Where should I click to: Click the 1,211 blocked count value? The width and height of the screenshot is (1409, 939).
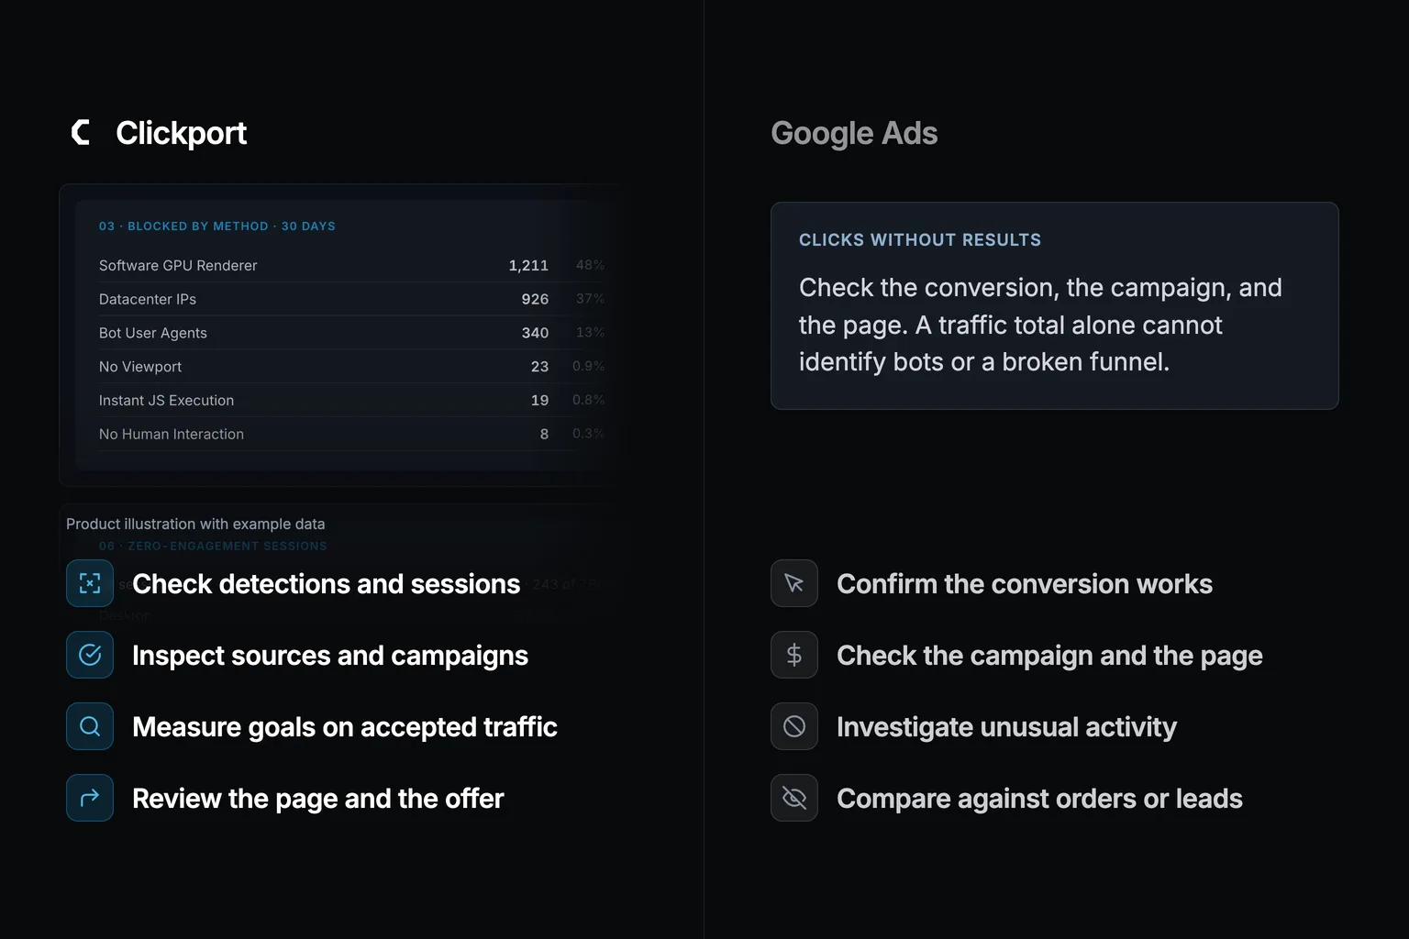[x=528, y=265]
